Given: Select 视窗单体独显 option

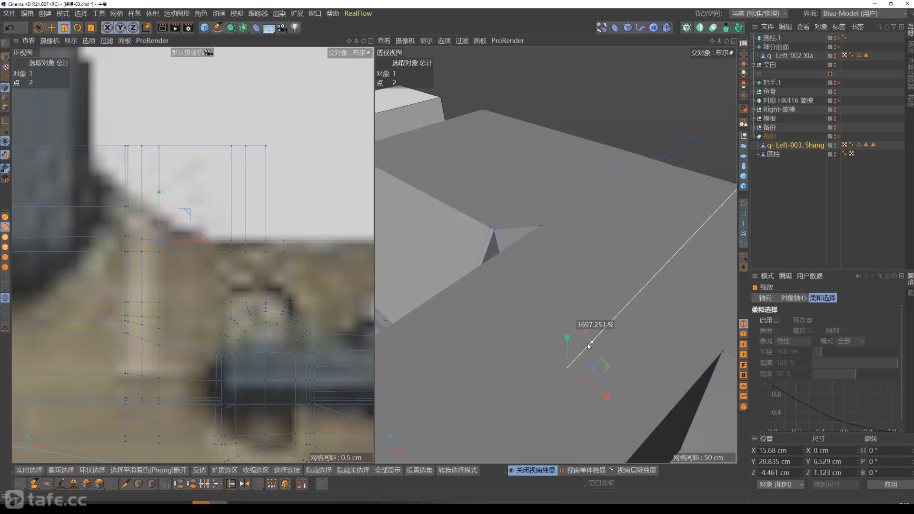Looking at the screenshot, I should click(582, 470).
